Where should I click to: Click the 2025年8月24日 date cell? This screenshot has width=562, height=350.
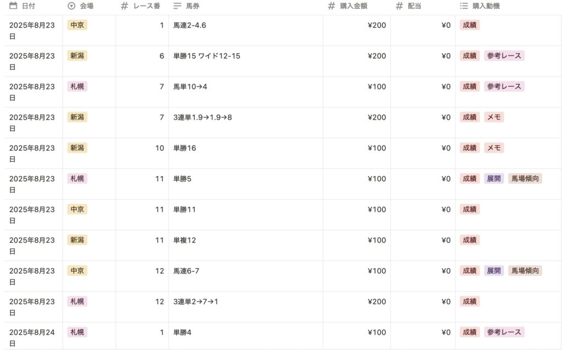[x=32, y=332]
